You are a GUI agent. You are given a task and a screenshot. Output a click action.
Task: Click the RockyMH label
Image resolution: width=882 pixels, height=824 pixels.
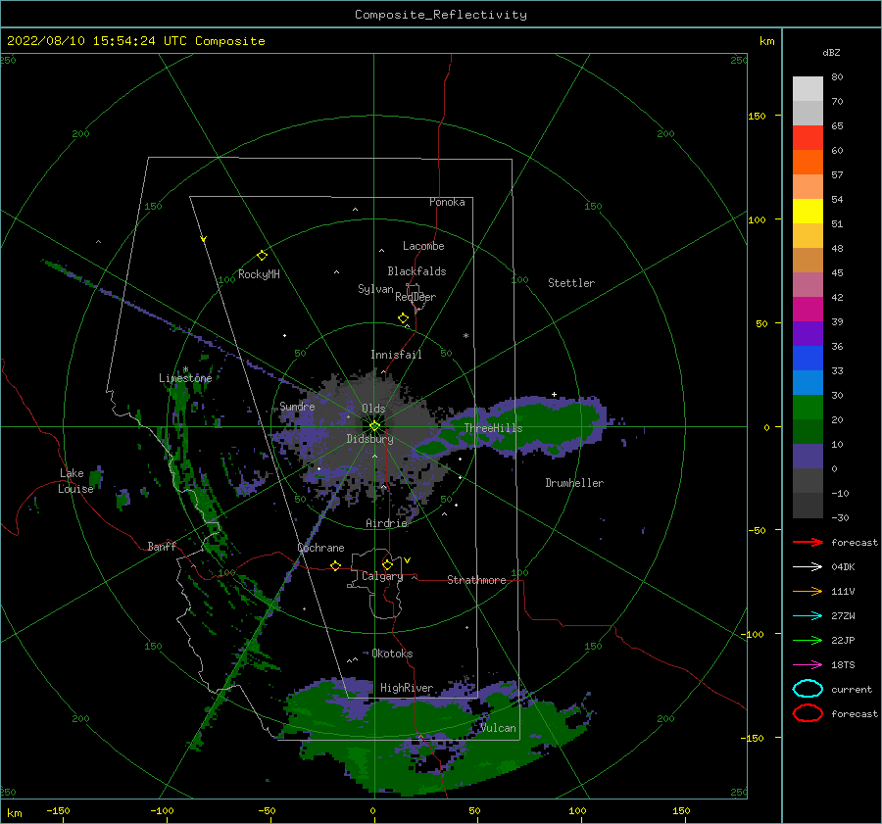tap(259, 274)
